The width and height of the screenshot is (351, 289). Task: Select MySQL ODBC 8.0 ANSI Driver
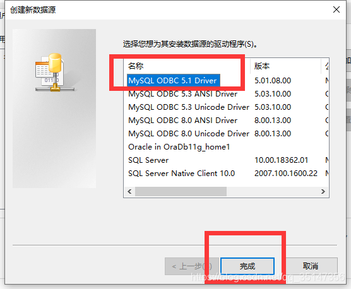pos(182,121)
